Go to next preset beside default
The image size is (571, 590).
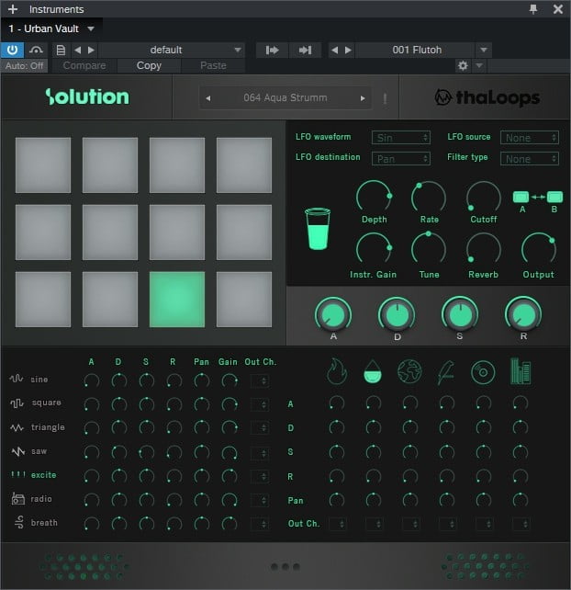click(91, 50)
